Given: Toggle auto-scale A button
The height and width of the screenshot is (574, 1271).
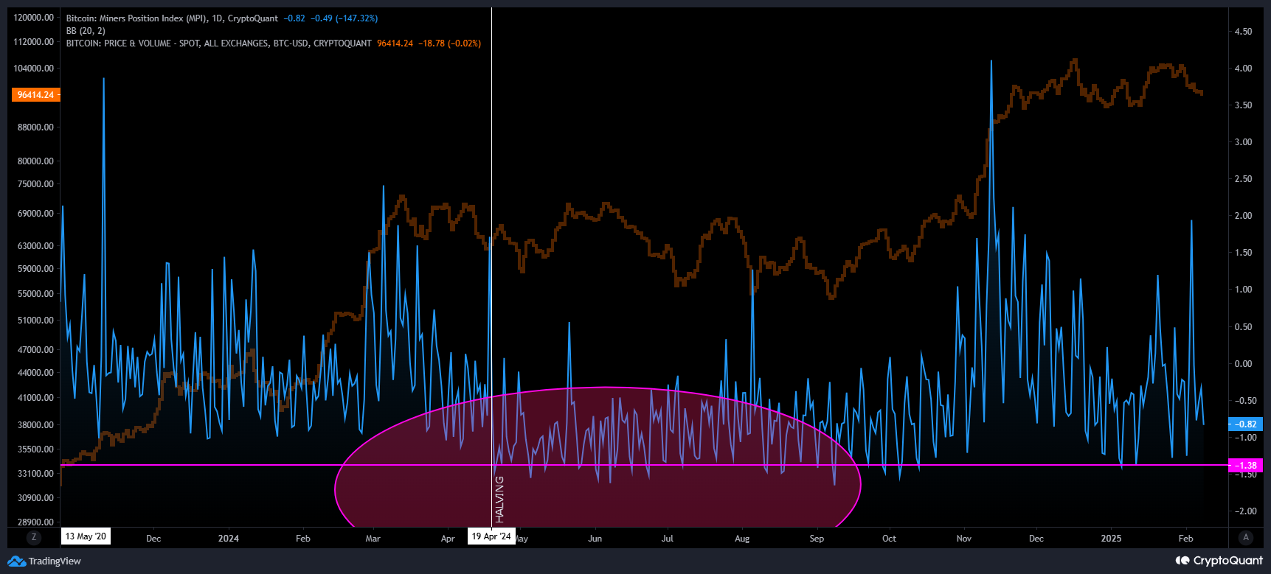Looking at the screenshot, I should click(1246, 538).
